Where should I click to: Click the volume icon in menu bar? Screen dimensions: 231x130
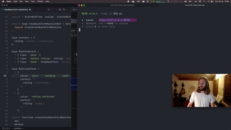186,1
